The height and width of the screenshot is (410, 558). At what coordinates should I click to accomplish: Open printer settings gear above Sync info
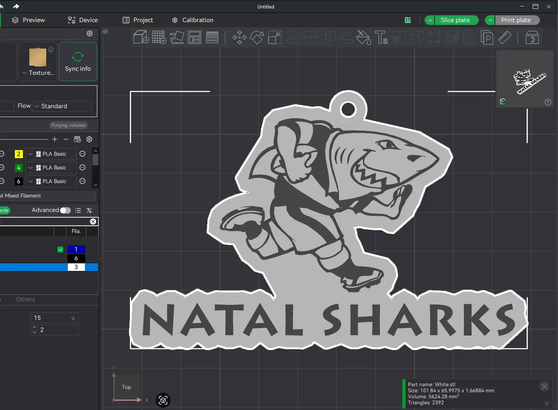(x=90, y=33)
